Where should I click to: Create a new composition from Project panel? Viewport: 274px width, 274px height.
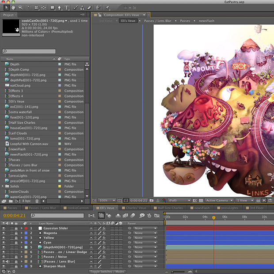18,201
